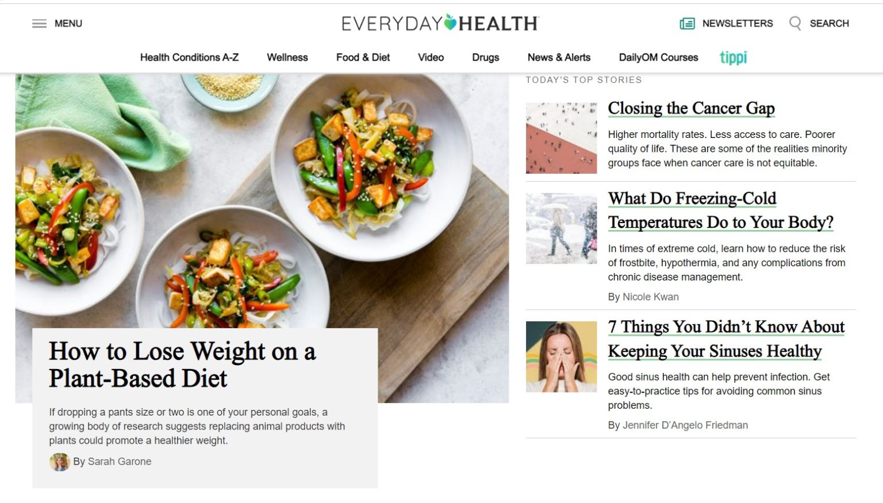
Task: Read the Freezing-Cold Temperatures article headline
Action: [721, 210]
